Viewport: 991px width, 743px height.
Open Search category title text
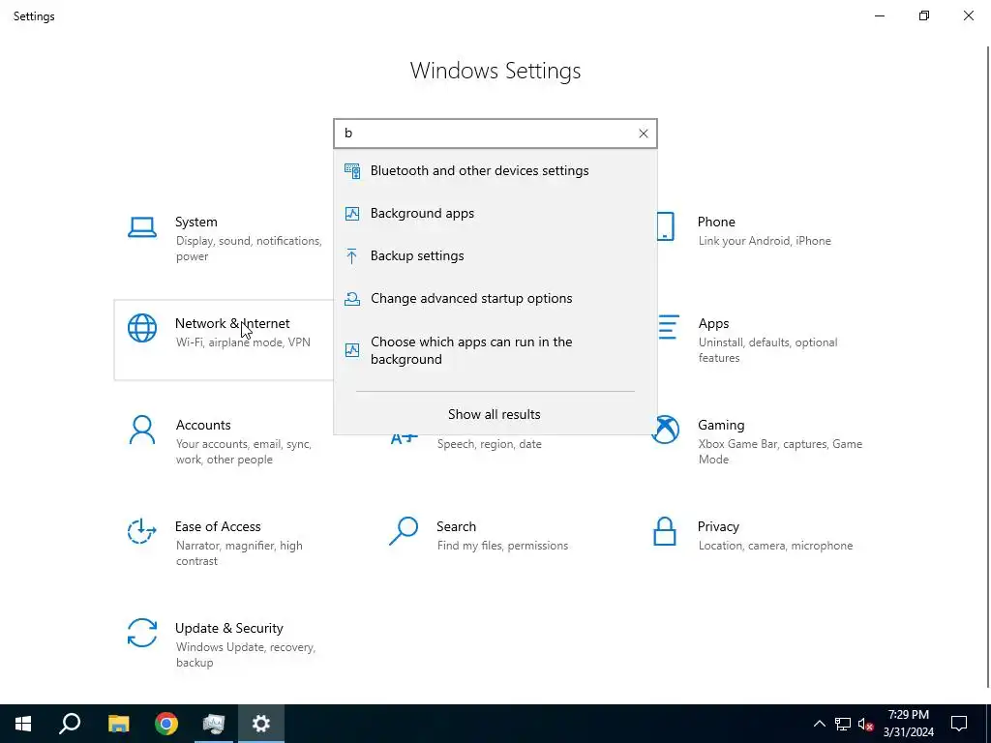(457, 527)
